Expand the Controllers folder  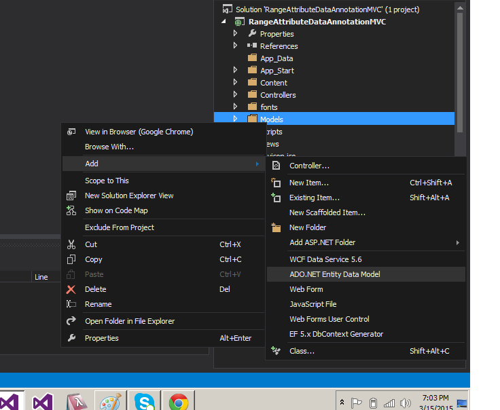[x=235, y=94]
